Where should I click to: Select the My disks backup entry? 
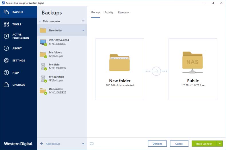[62, 67]
